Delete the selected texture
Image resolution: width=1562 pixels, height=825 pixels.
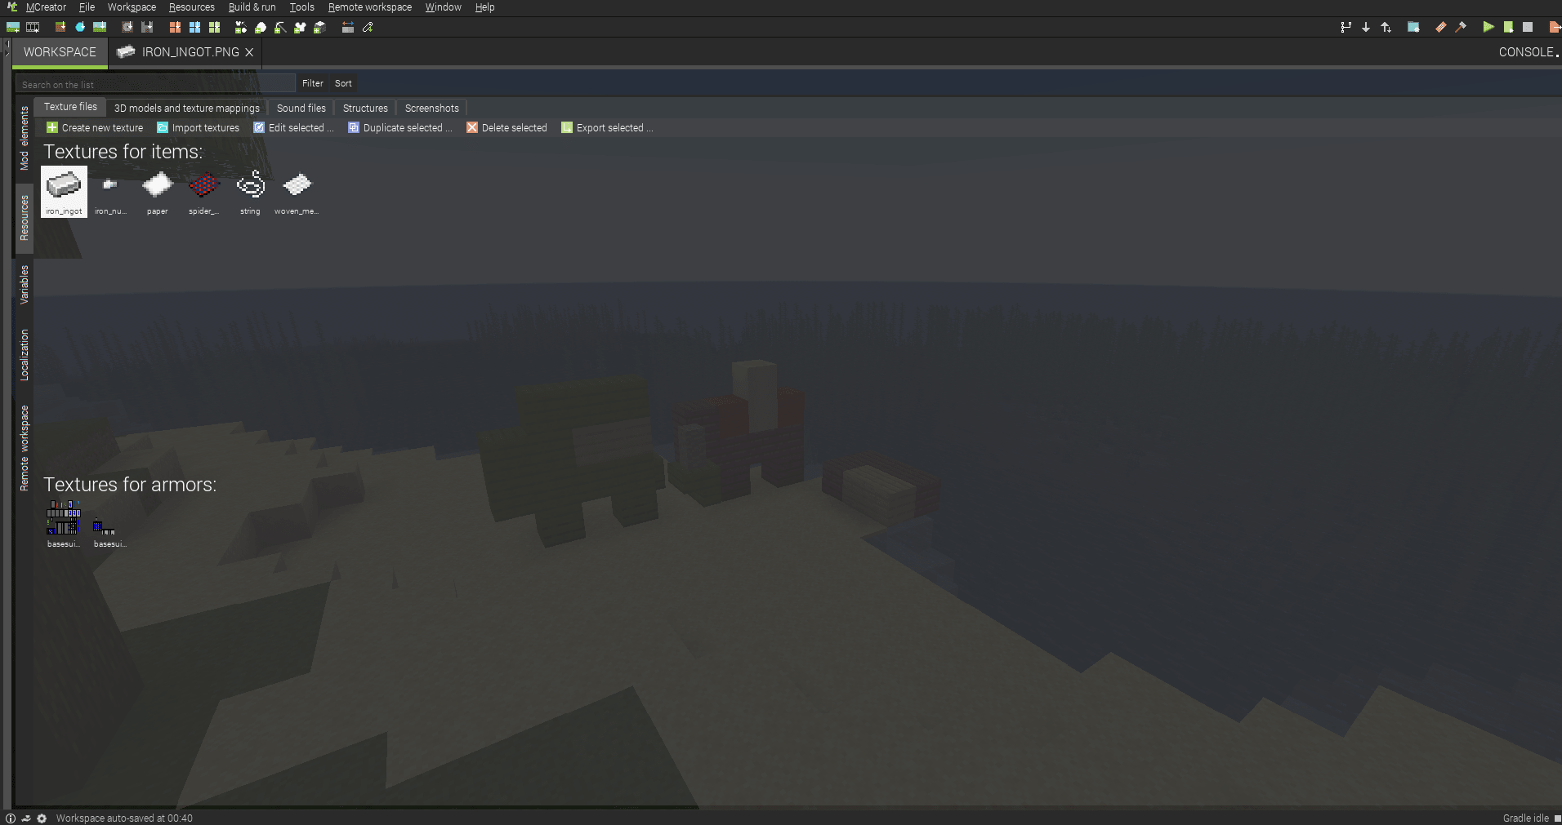(x=507, y=127)
